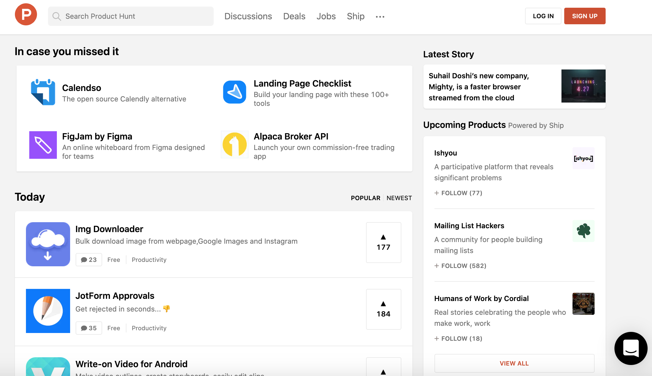This screenshot has height=376, width=652.
Task: Expand the three-dots more navigation menu
Action: tap(380, 17)
